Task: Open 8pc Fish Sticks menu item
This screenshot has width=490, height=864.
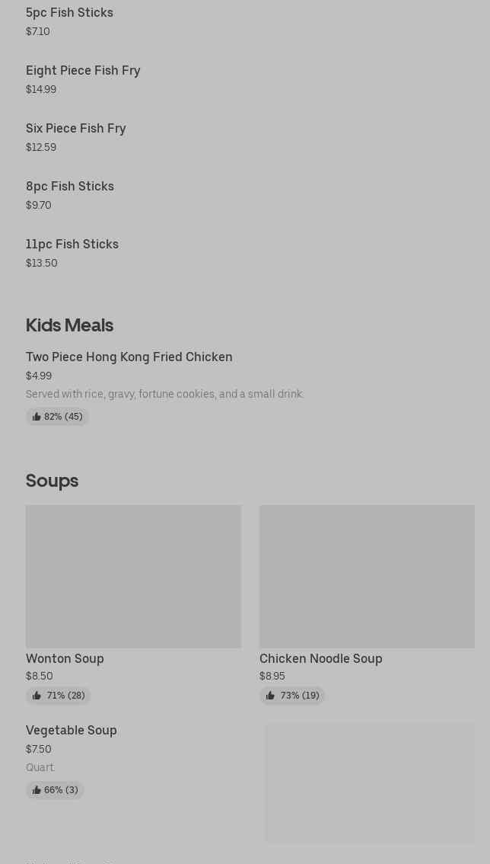Action: (x=70, y=187)
